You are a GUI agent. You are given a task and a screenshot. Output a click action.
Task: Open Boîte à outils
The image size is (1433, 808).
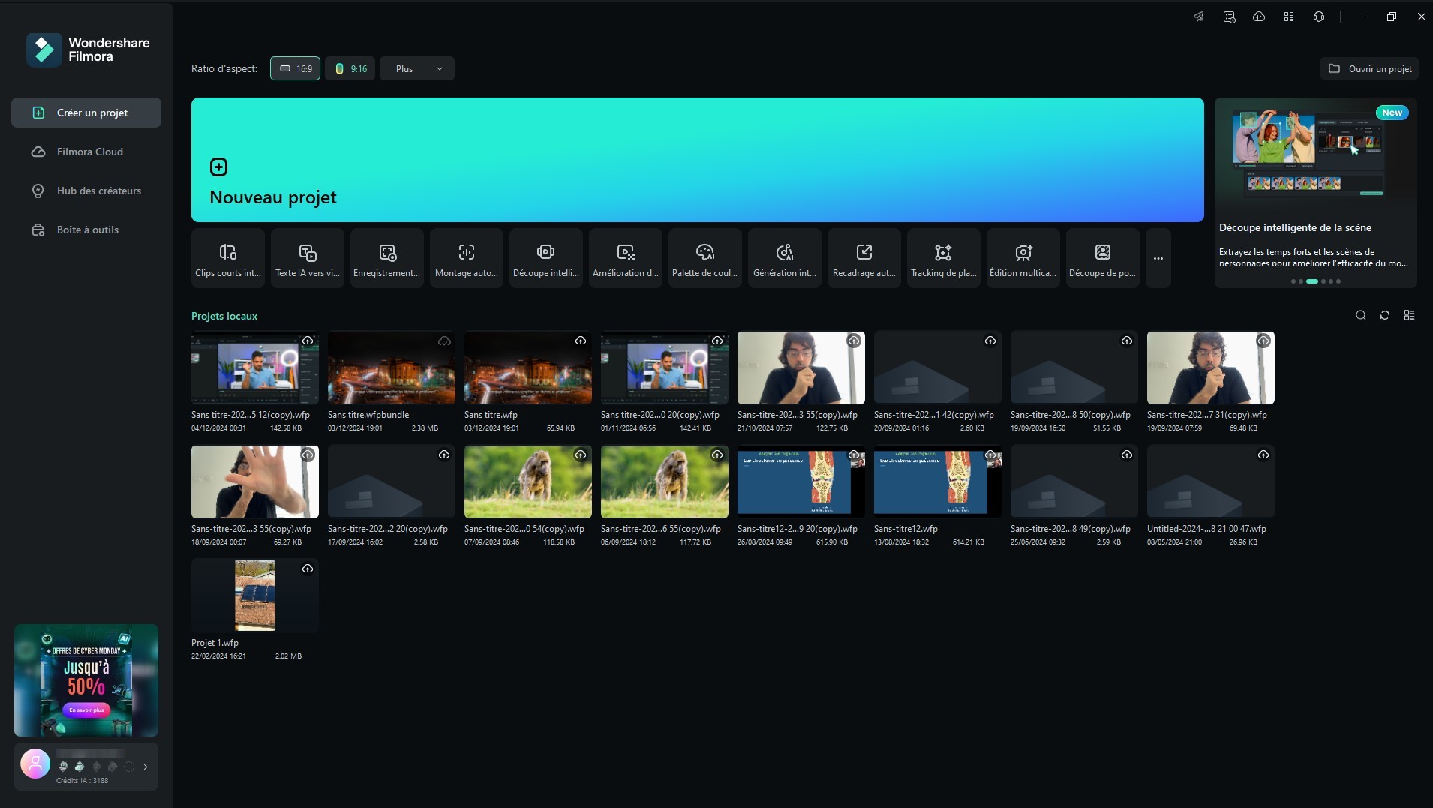[86, 230]
